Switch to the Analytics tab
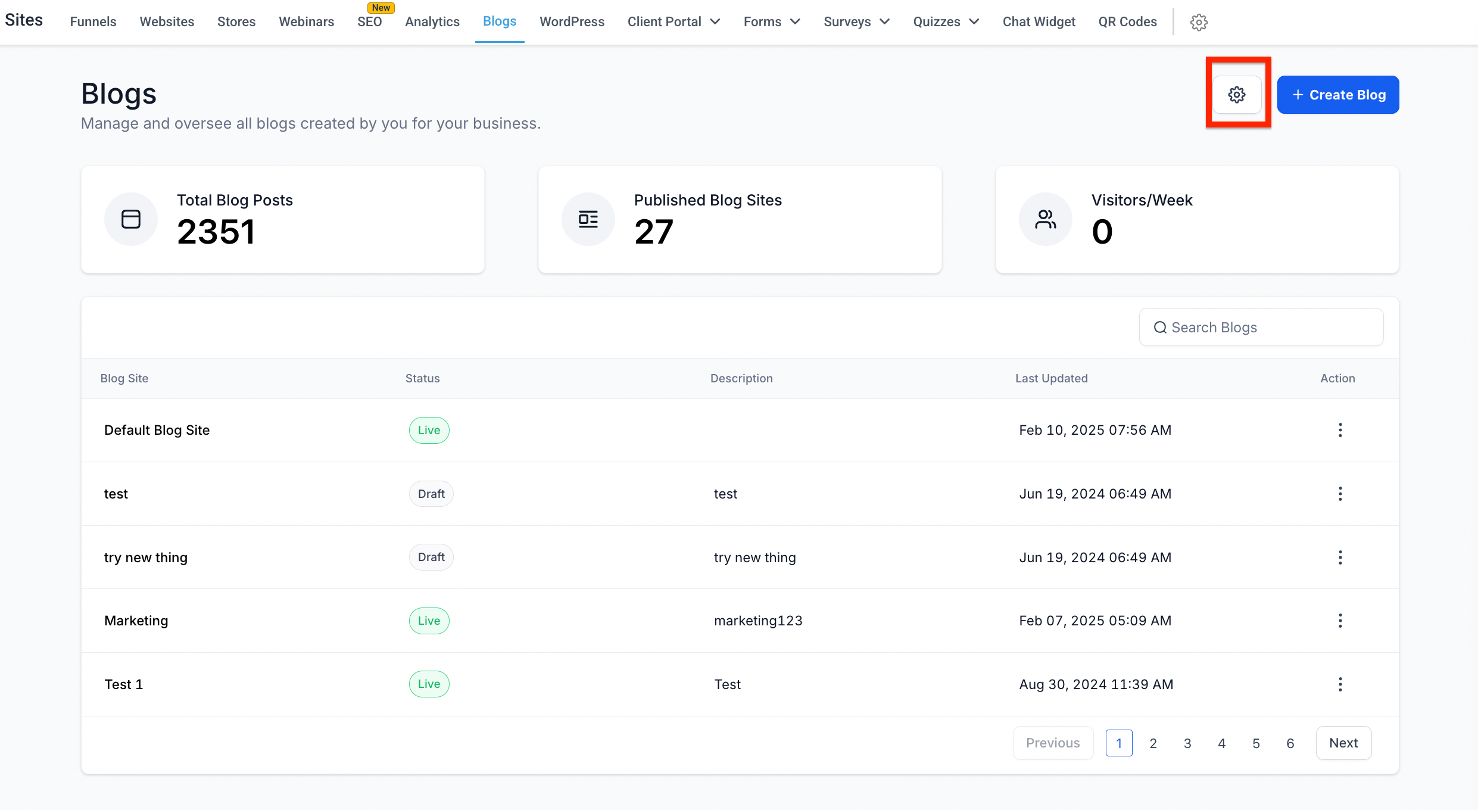 click(x=432, y=22)
